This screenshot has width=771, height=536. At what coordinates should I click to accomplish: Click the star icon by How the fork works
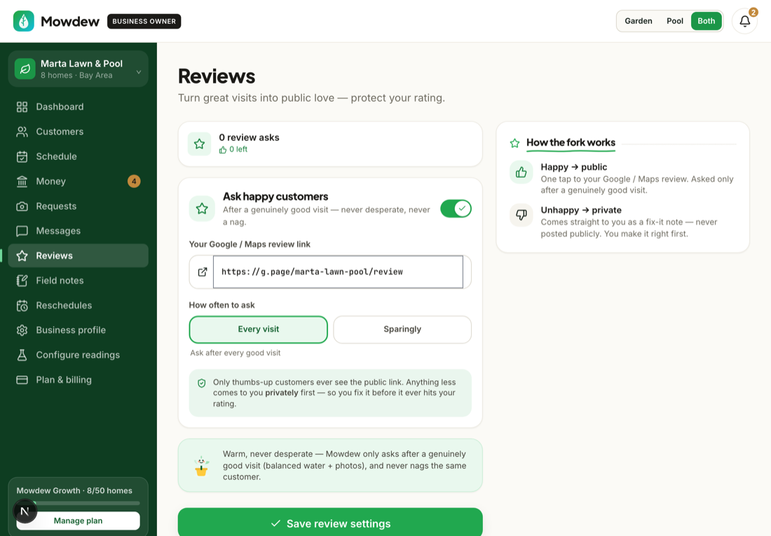(x=515, y=143)
